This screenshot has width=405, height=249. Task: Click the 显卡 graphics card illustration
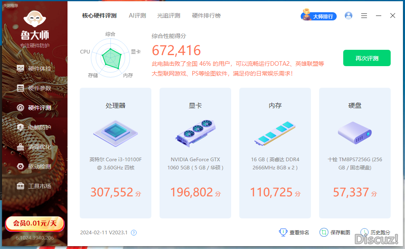click(x=195, y=133)
